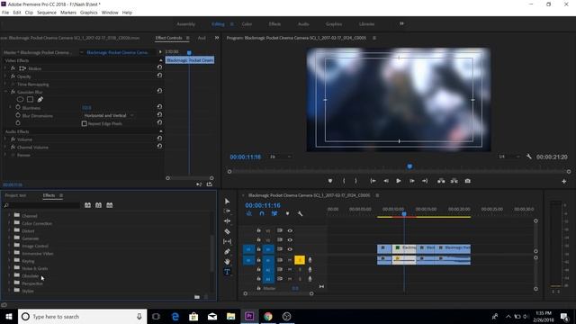Click the program monitor playhead marker
576x324 pixels.
tap(409, 166)
